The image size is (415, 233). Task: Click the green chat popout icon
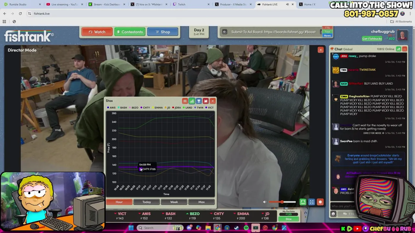point(398,49)
